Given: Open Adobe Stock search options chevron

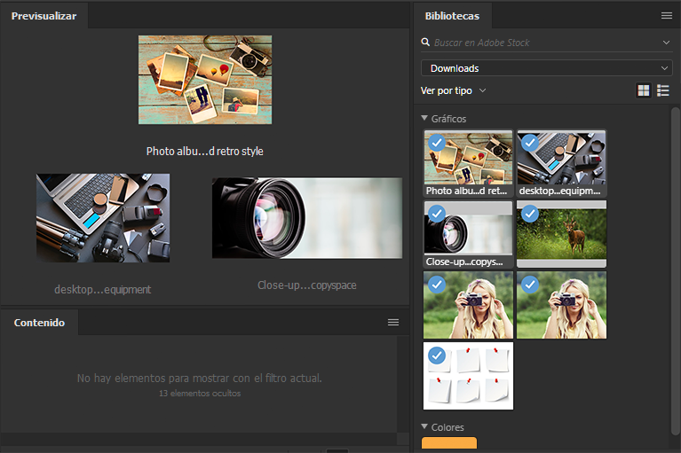Looking at the screenshot, I should point(666,43).
